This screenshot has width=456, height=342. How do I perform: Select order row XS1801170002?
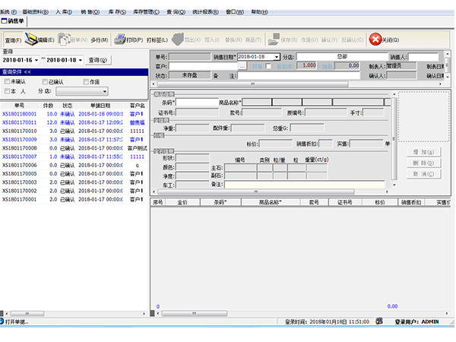click(x=74, y=191)
